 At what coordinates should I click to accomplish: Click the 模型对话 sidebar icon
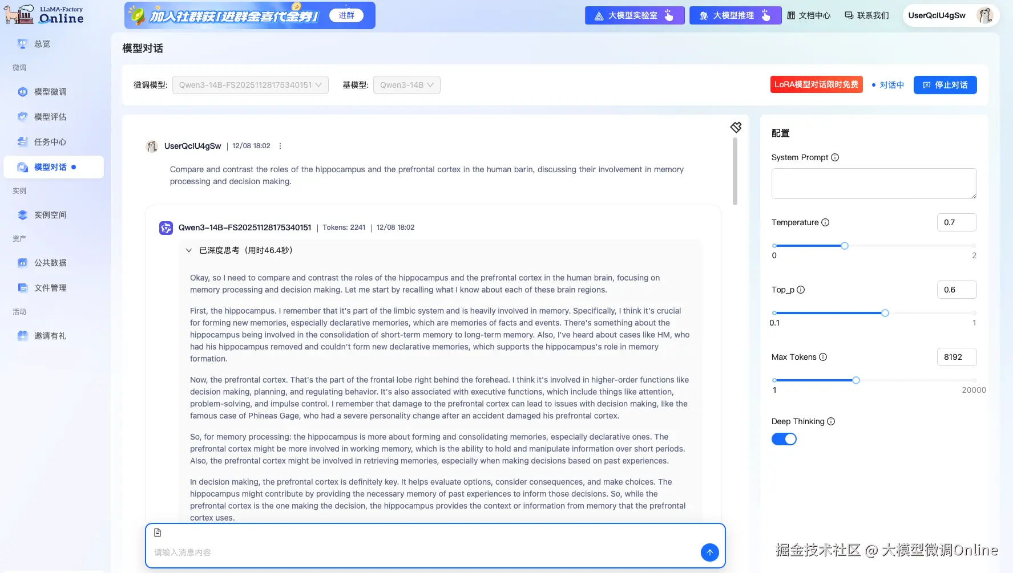point(22,167)
